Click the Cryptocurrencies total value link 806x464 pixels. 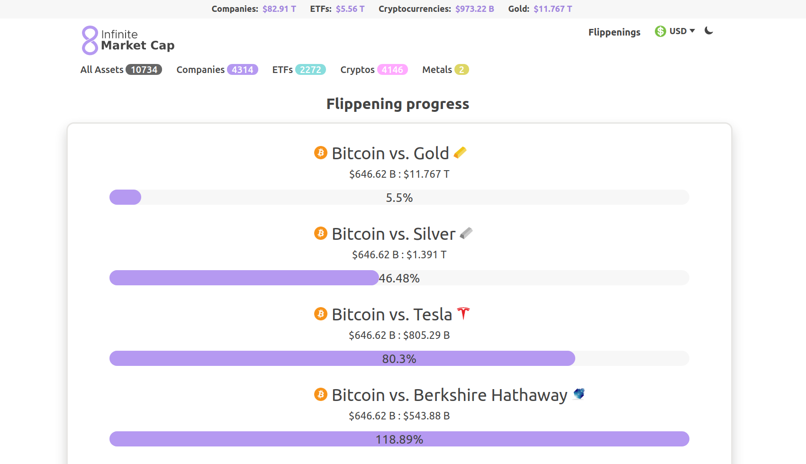point(474,9)
